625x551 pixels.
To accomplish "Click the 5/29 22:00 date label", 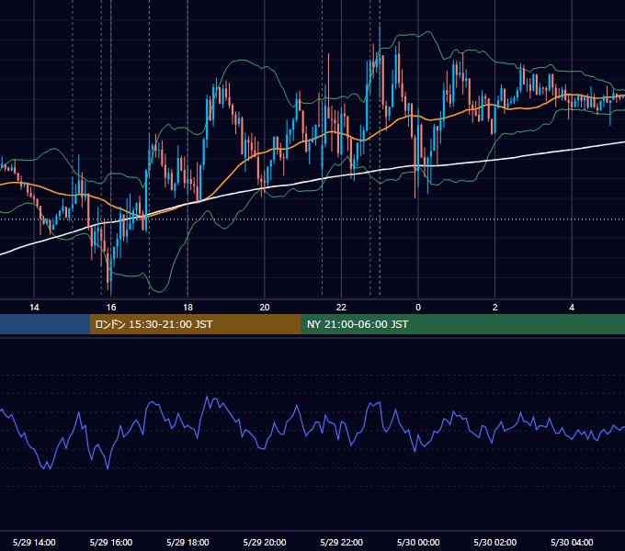I will [342, 542].
